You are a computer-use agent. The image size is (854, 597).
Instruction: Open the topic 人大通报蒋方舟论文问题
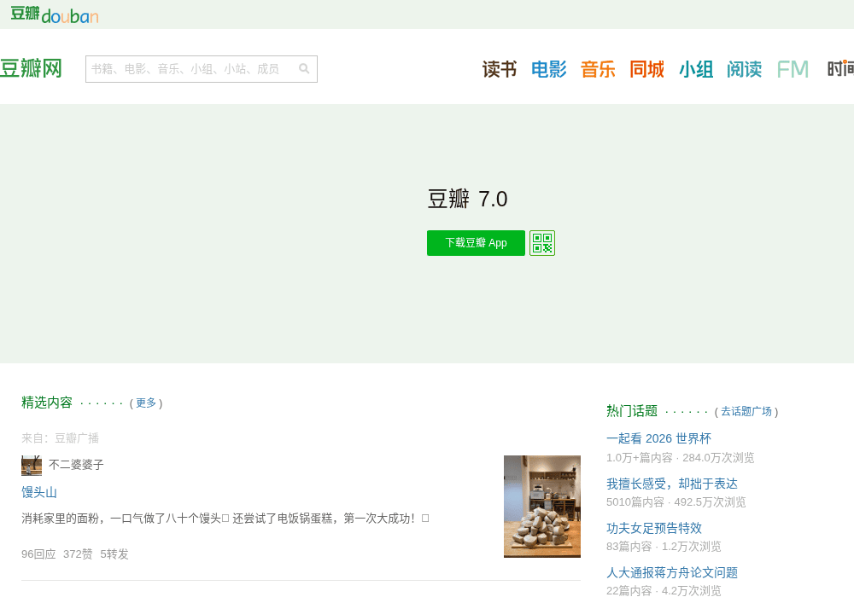click(x=672, y=573)
